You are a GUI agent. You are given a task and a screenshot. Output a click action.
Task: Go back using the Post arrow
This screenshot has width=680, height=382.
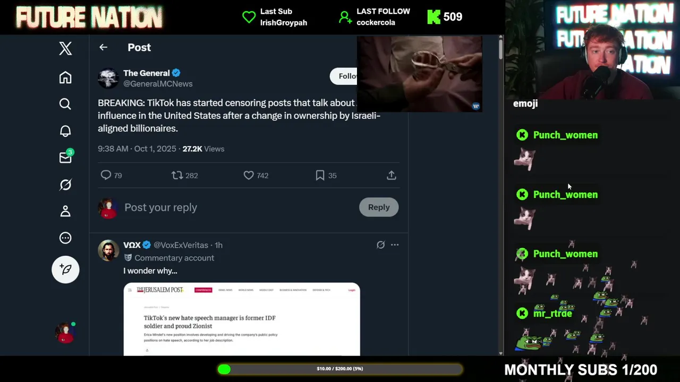point(103,47)
